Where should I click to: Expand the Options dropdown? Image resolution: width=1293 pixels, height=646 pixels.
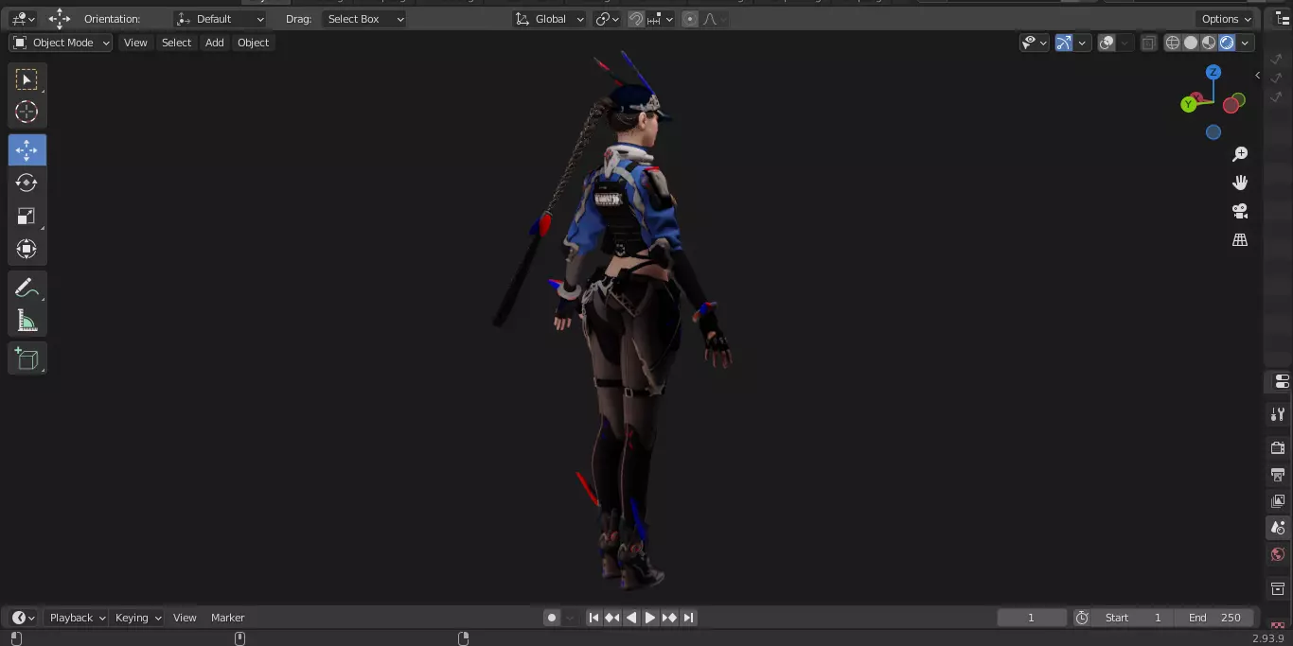pyautogui.click(x=1226, y=19)
